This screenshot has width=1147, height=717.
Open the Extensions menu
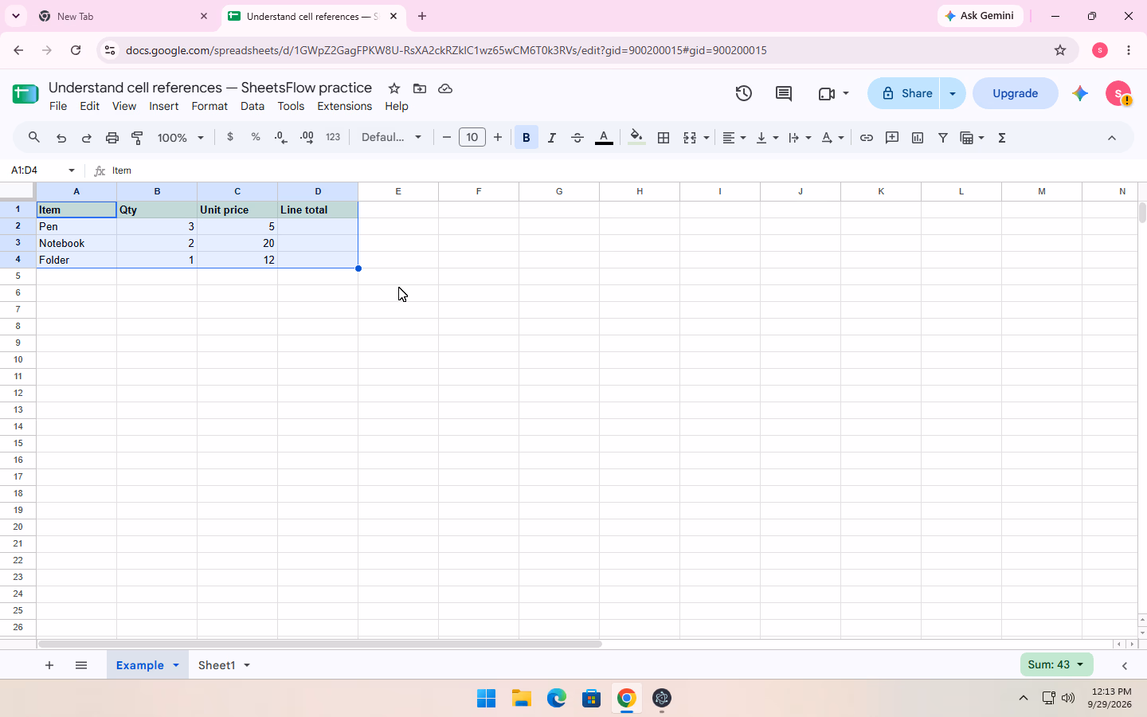point(345,106)
